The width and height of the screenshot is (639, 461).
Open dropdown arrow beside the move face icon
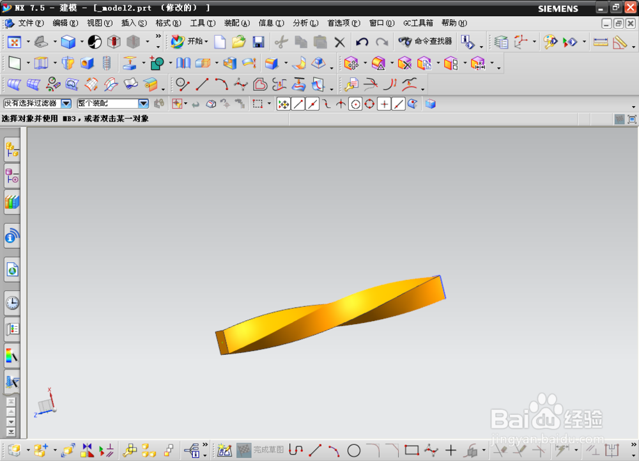(x=365, y=63)
